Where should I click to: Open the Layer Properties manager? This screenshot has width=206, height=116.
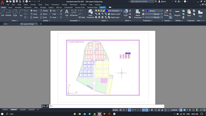[90, 14]
